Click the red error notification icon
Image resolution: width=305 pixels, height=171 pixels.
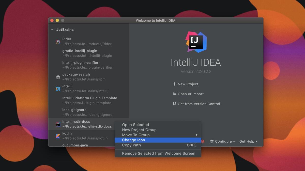click(203, 141)
